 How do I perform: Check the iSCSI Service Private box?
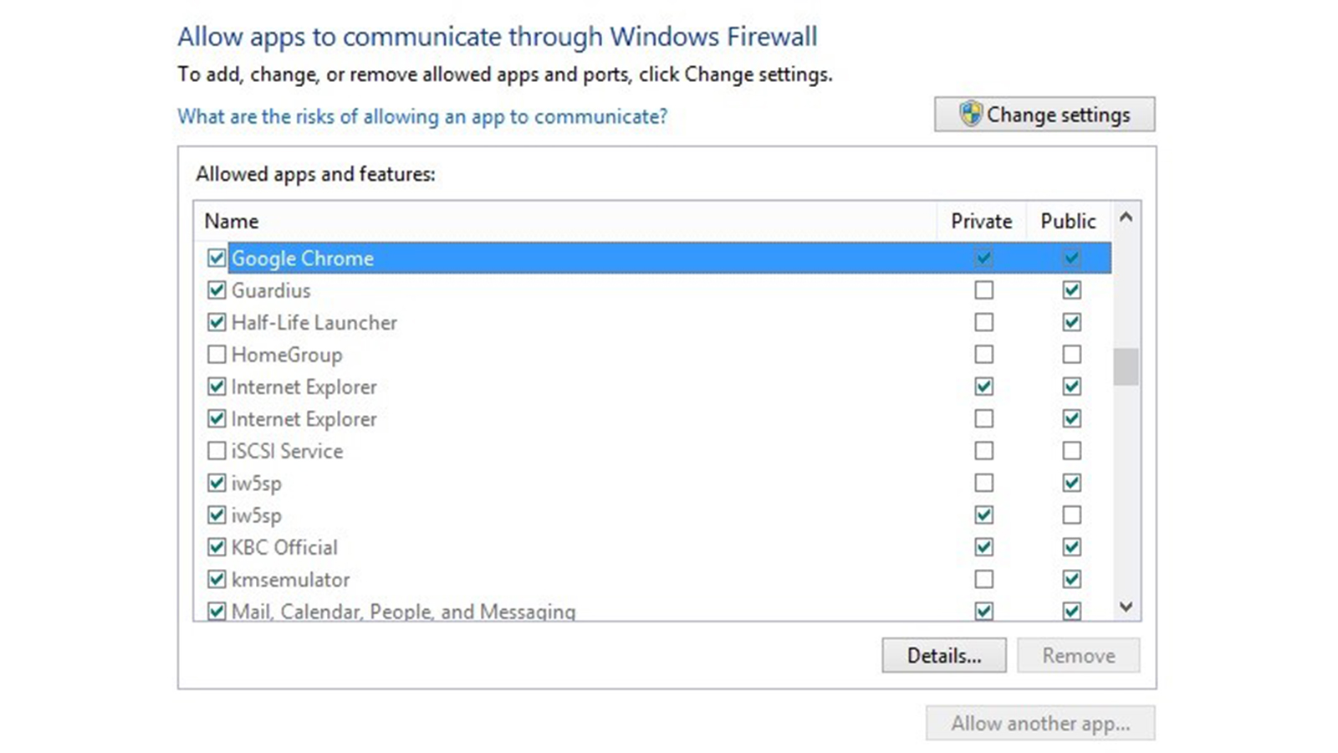984,451
